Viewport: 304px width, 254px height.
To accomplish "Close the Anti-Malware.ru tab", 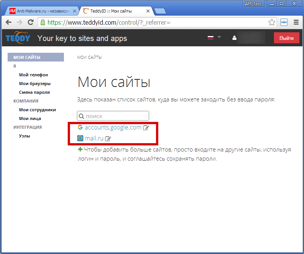I will point(75,11).
